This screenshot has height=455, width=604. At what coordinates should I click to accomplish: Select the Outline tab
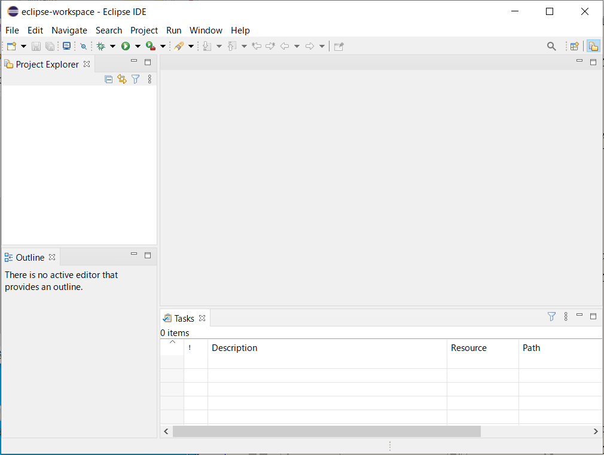pos(30,257)
